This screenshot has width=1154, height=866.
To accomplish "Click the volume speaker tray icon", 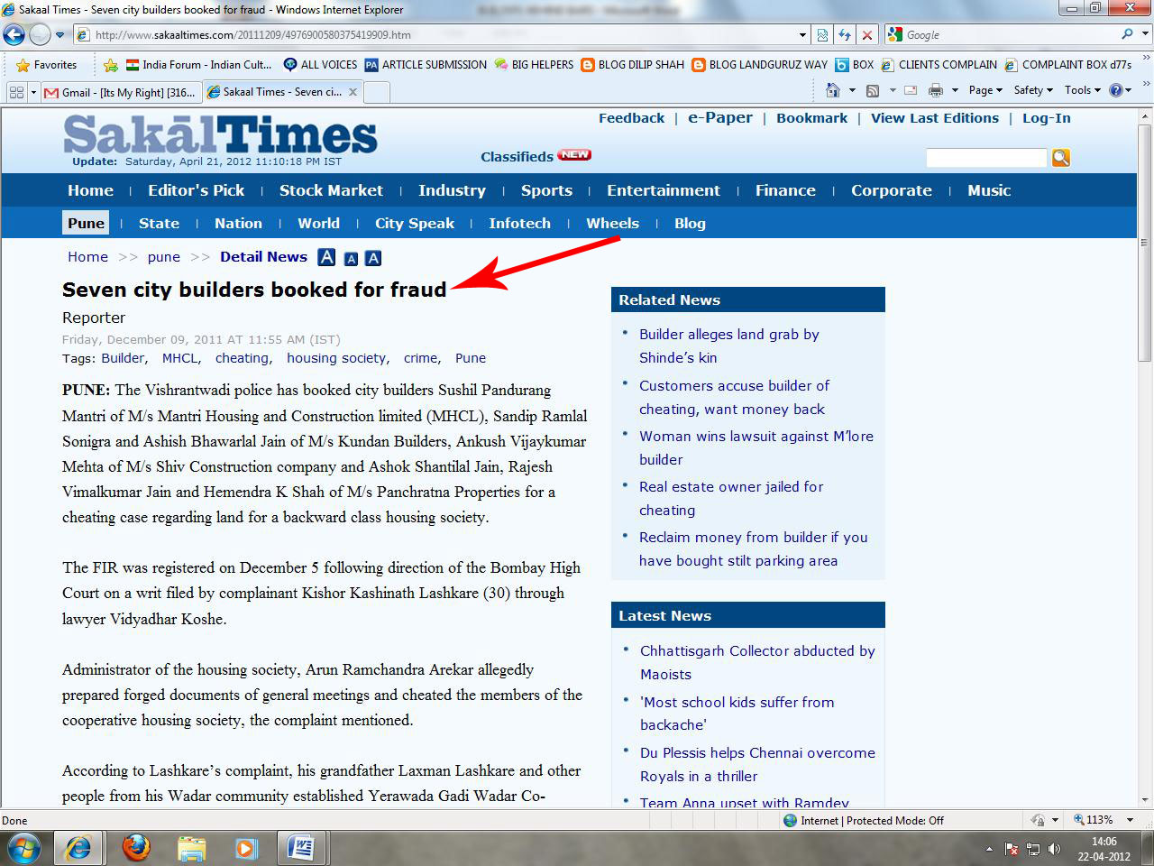I will pyautogui.click(x=1054, y=849).
